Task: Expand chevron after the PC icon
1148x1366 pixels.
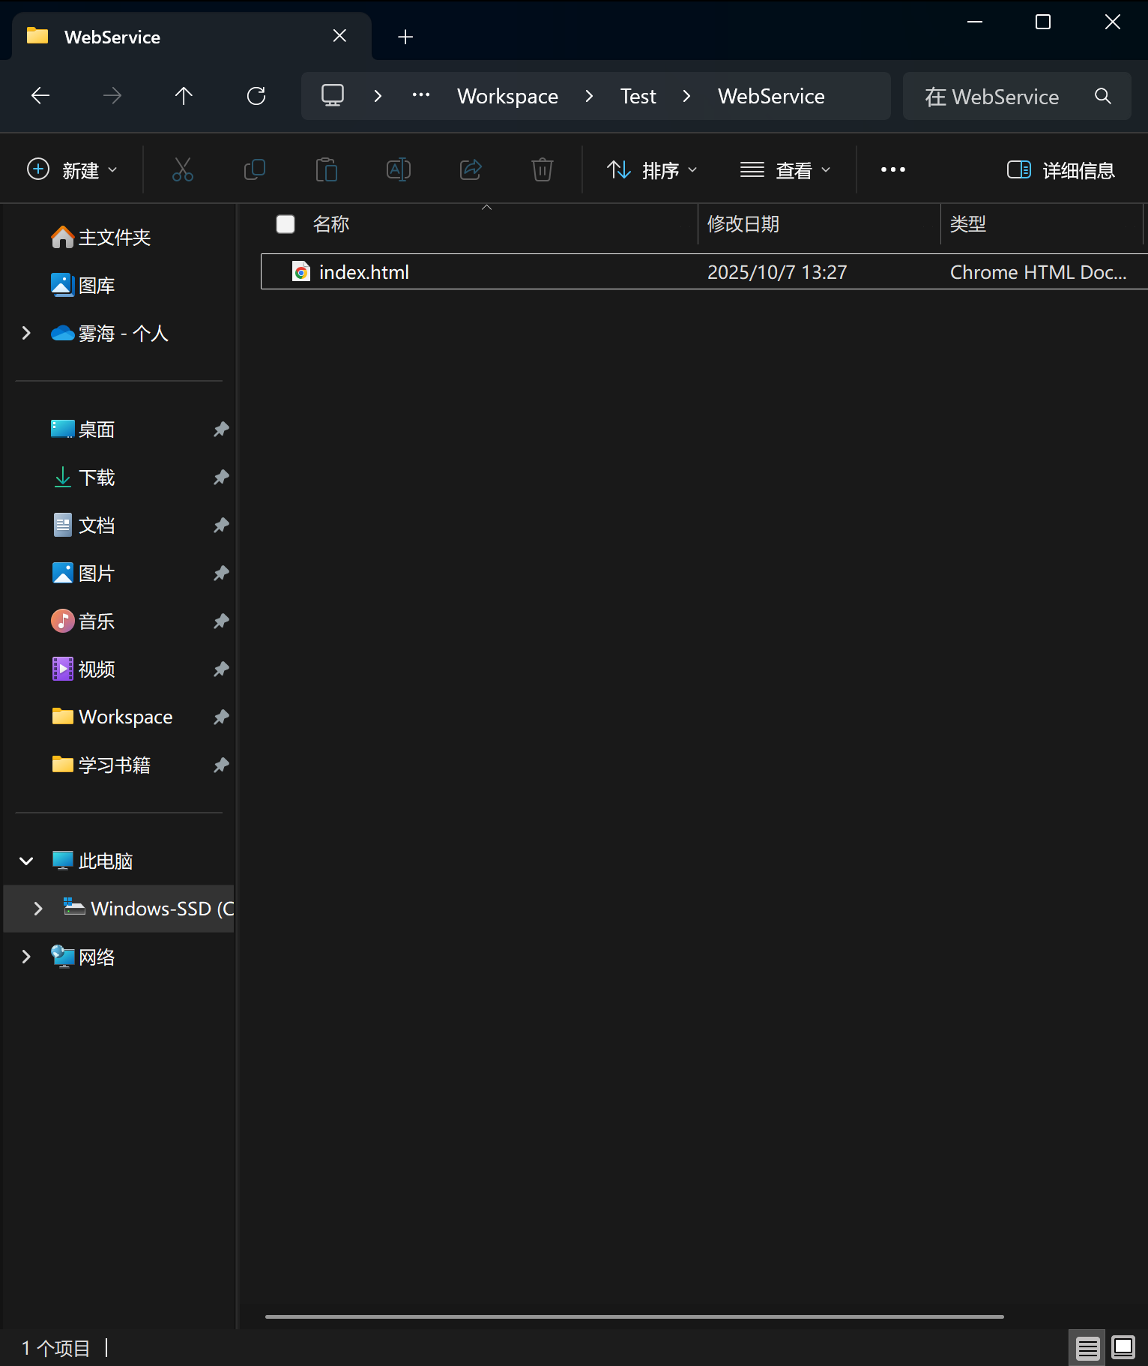Action: (378, 96)
